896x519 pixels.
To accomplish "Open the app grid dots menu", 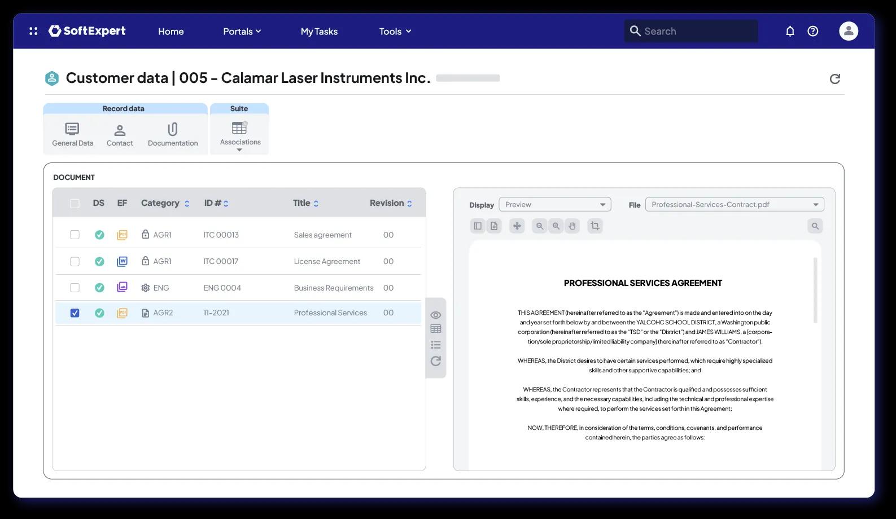I will click(x=33, y=31).
